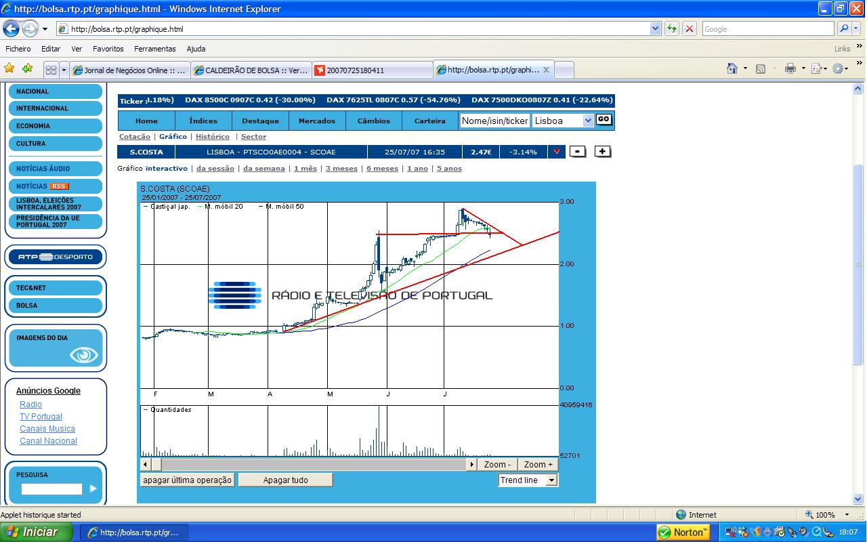Click the RTP Desporto sidebar banner
867x542 pixels.
click(x=56, y=257)
